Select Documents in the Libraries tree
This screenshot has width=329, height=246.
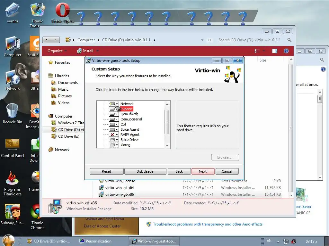coord(68,83)
